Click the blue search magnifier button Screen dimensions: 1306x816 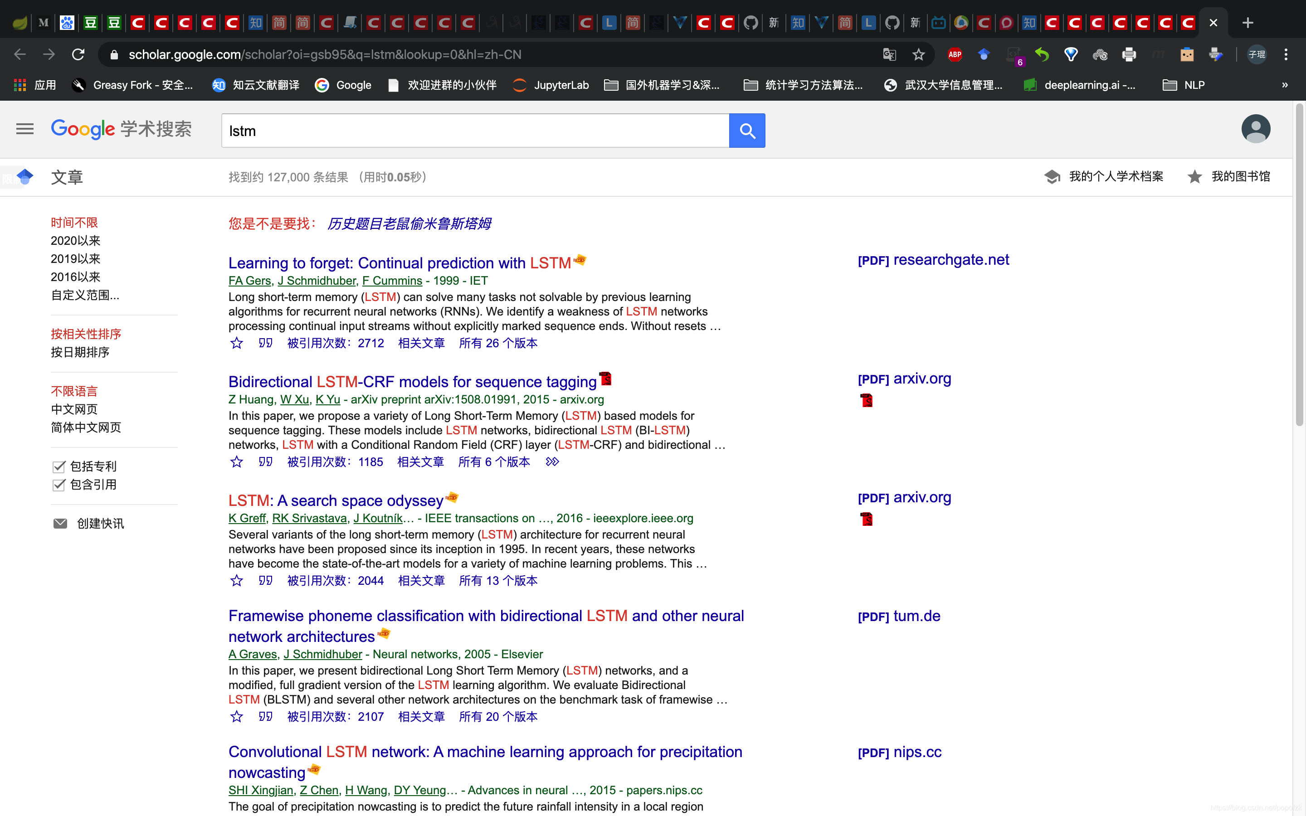(747, 131)
